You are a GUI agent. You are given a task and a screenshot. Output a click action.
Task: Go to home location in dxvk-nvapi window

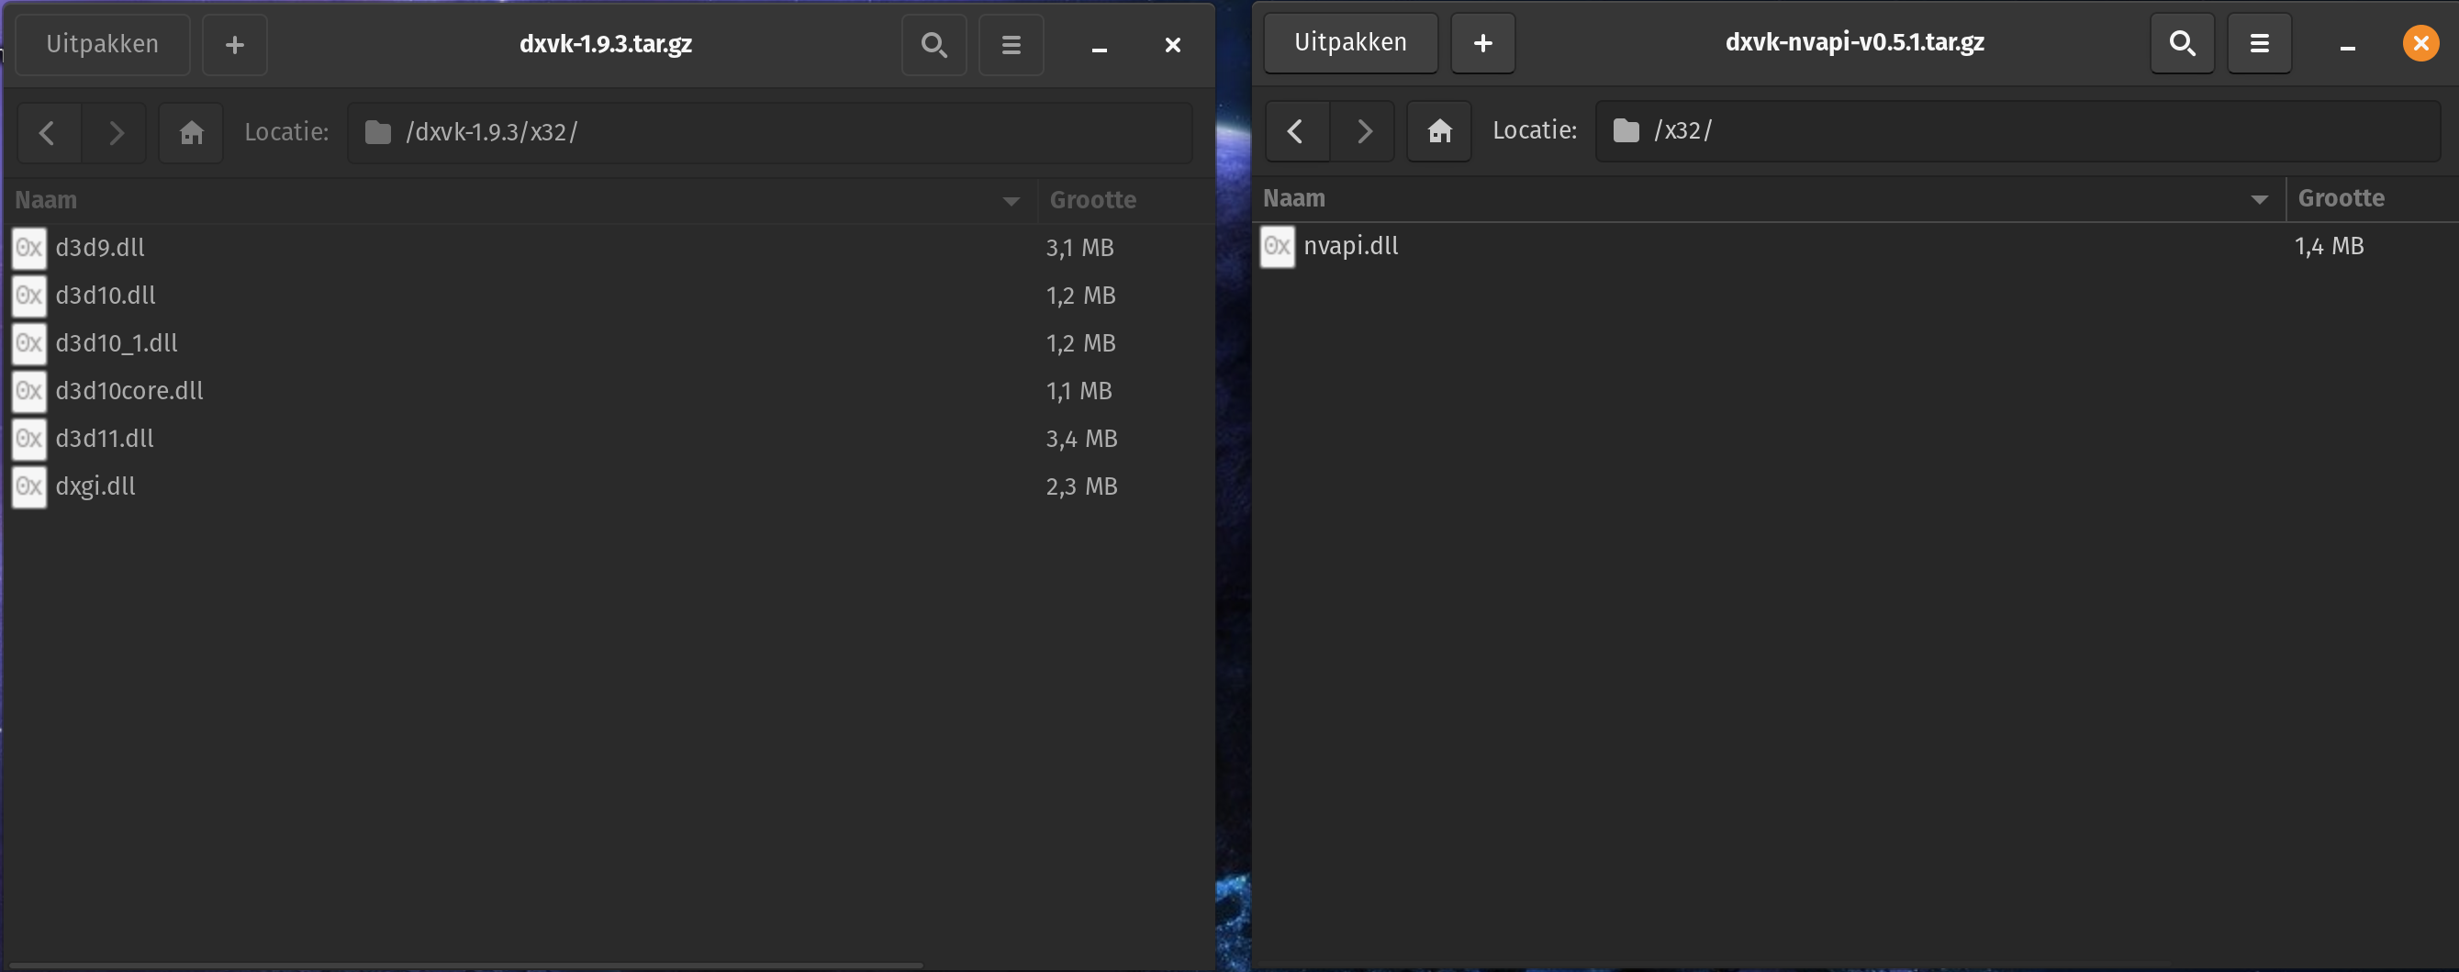[x=1439, y=129]
